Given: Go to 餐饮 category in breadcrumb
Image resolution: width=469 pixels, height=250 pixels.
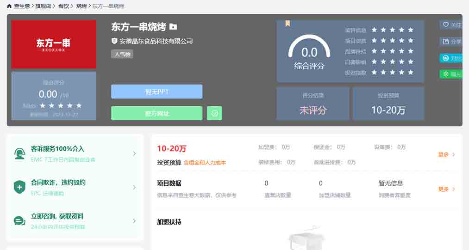Looking at the screenshot, I should pyautogui.click(x=63, y=6).
